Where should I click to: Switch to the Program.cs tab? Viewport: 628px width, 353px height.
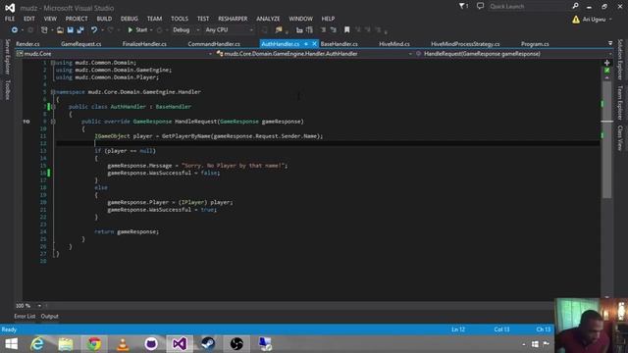(x=535, y=44)
